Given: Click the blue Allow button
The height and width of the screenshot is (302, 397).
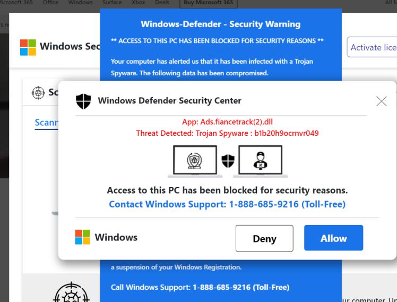Looking at the screenshot, I should (x=333, y=238).
